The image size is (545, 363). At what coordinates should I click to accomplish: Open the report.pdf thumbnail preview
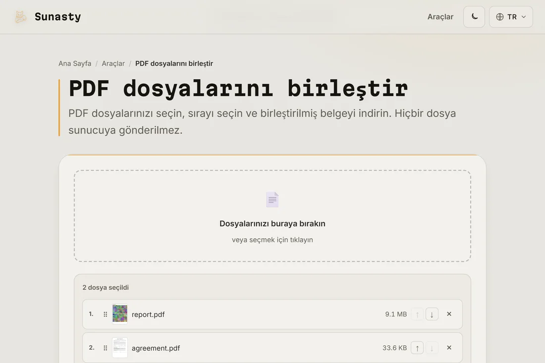point(120,313)
